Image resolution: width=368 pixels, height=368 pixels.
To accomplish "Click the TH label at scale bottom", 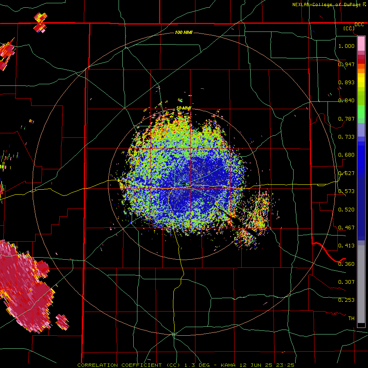I will pyautogui.click(x=351, y=319).
